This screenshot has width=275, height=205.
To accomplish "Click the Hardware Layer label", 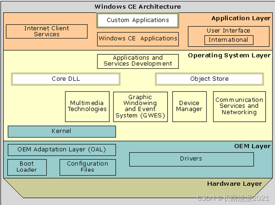I will 234,184.
